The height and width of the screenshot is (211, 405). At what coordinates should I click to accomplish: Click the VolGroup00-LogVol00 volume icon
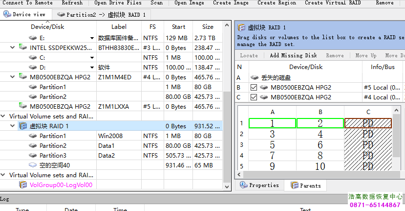point(23,185)
